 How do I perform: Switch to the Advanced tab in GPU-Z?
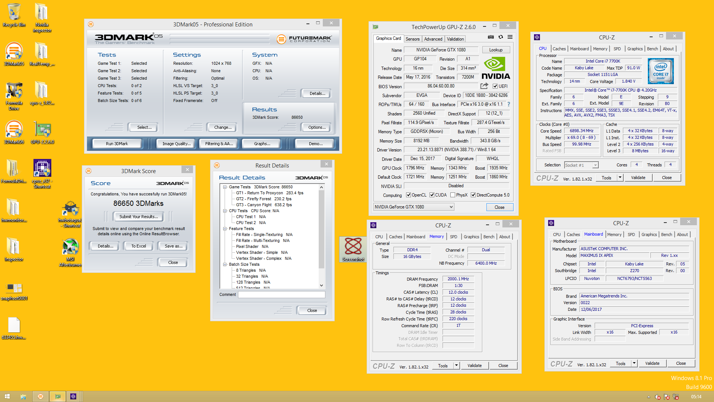(x=433, y=39)
